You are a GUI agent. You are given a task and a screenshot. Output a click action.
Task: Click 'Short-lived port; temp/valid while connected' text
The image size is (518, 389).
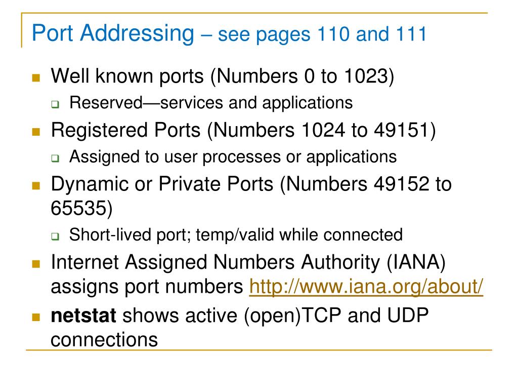pos(236,235)
